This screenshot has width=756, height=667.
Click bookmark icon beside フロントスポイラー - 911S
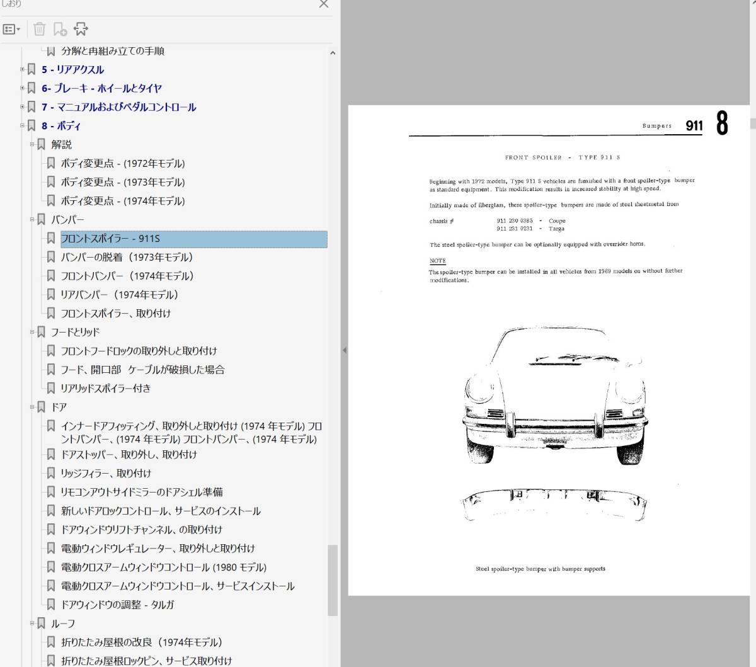51,238
